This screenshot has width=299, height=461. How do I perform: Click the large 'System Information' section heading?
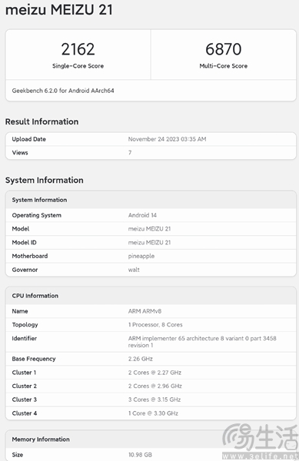point(44,181)
